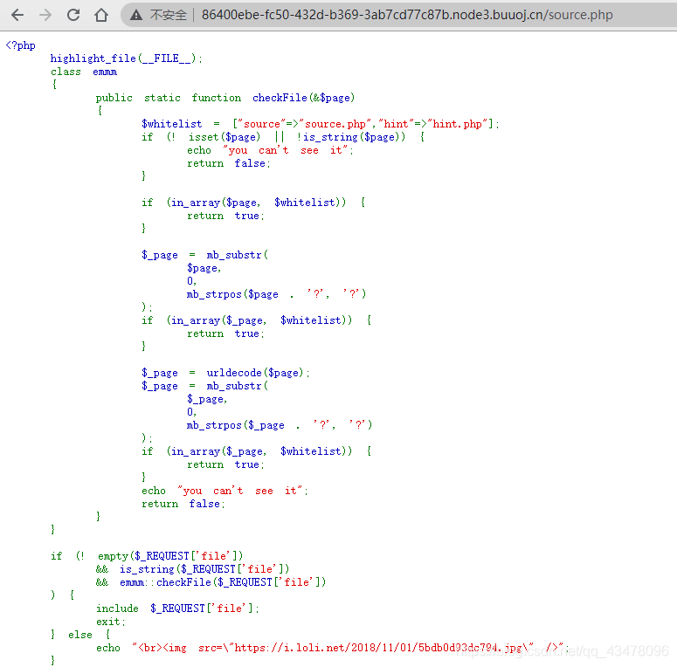Reload the source.php page
677x667 pixels.
point(73,15)
